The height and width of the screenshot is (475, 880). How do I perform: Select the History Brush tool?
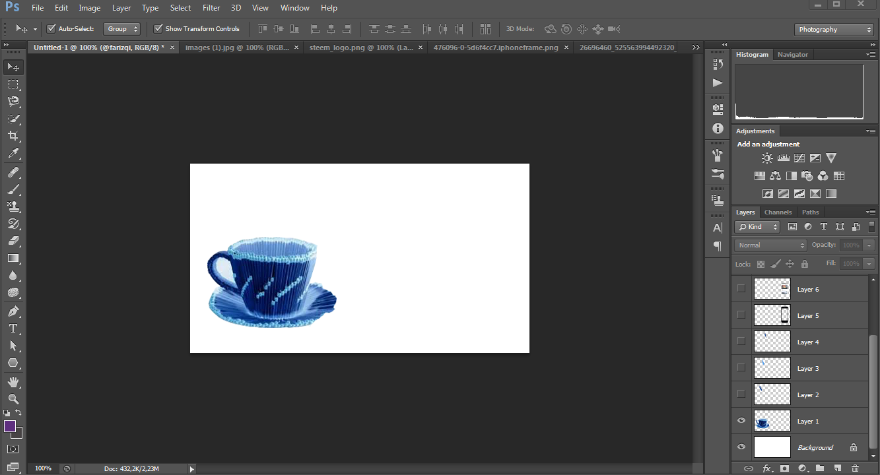click(13, 224)
